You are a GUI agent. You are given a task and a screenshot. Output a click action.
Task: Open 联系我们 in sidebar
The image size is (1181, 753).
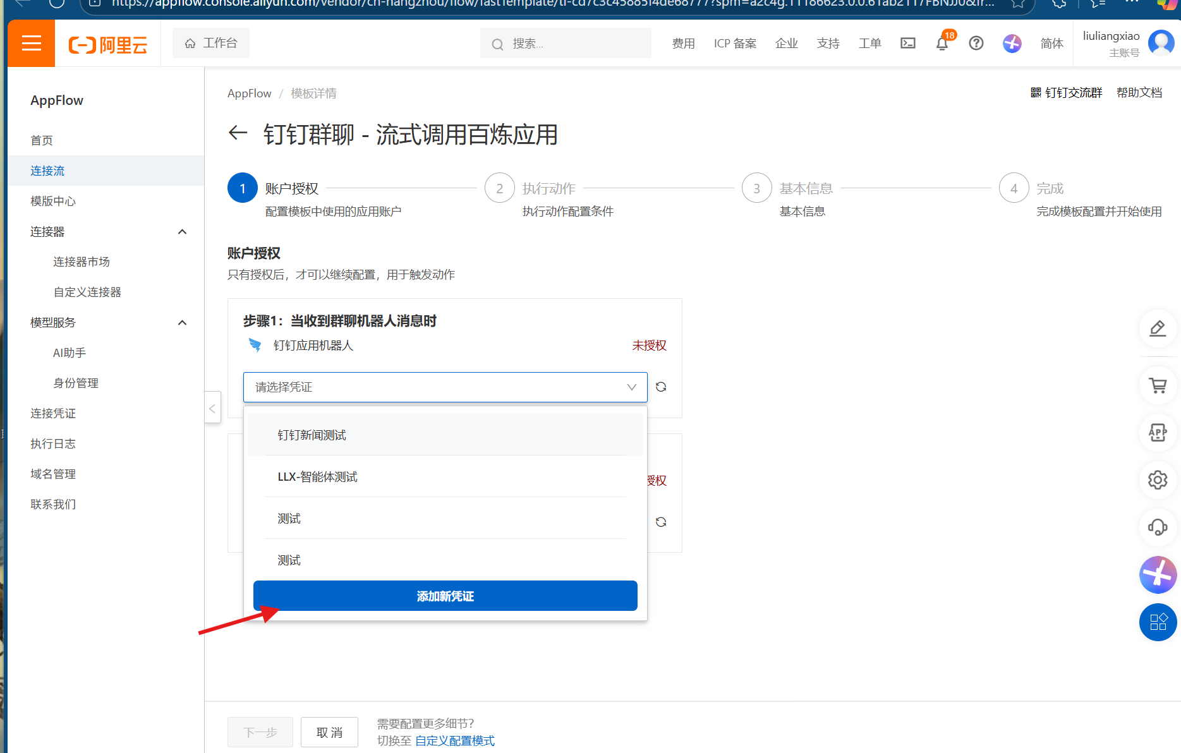coord(53,504)
